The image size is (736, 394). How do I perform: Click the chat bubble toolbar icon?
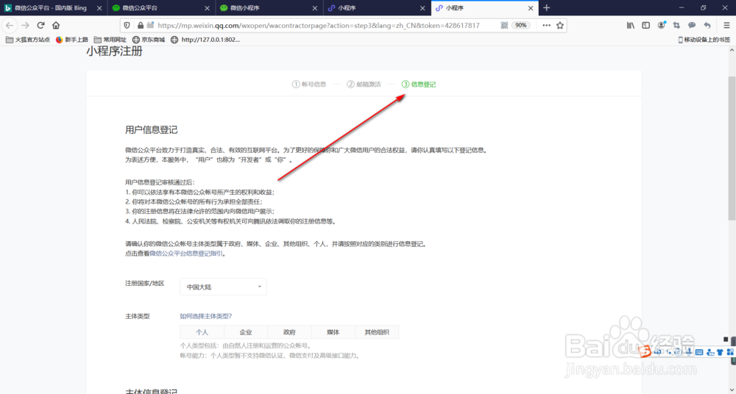click(692, 25)
